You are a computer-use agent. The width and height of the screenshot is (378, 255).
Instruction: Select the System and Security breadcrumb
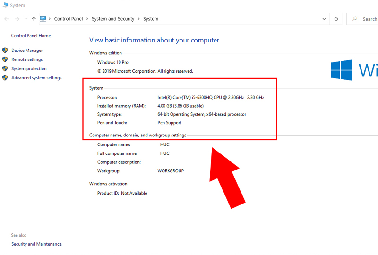[112, 19]
